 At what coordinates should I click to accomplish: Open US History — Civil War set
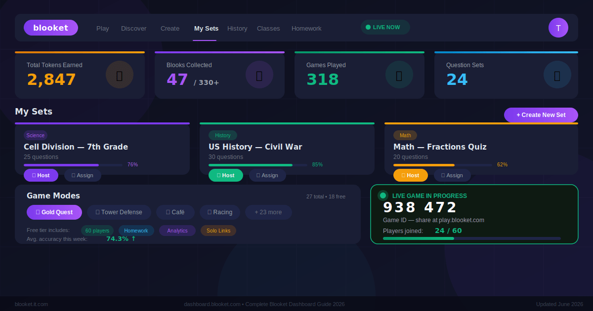pyautogui.click(x=255, y=147)
